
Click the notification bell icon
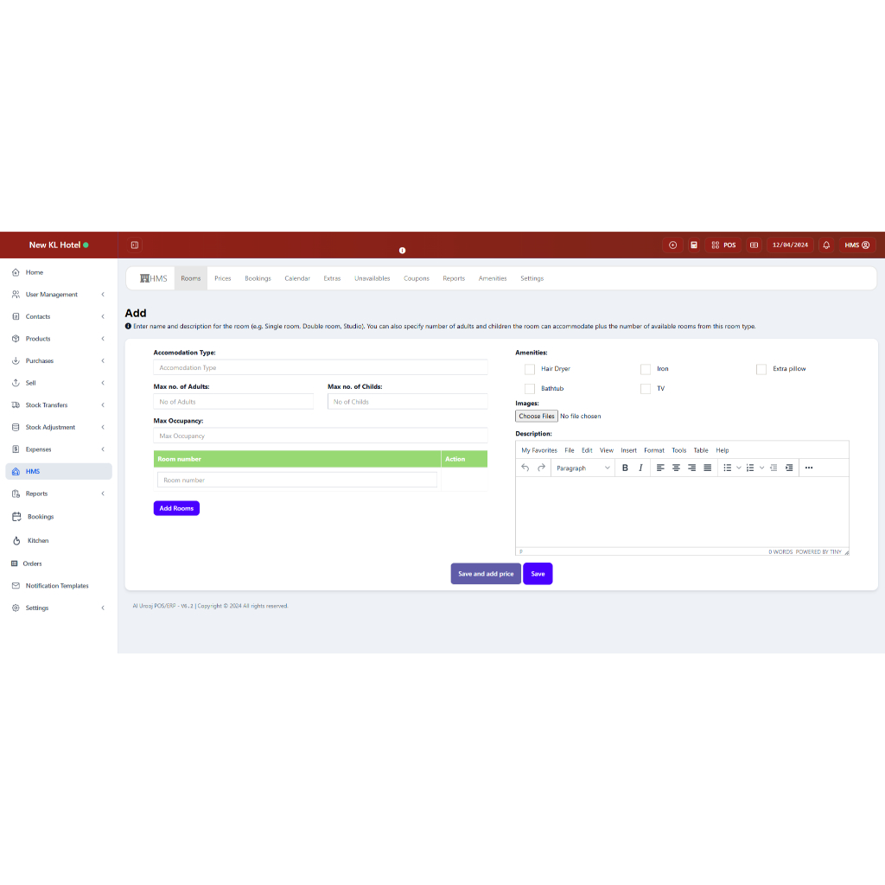tap(826, 245)
